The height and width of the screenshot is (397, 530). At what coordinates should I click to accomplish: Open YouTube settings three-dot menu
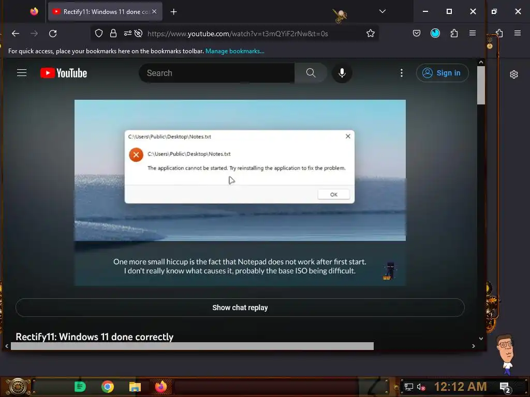pyautogui.click(x=402, y=73)
